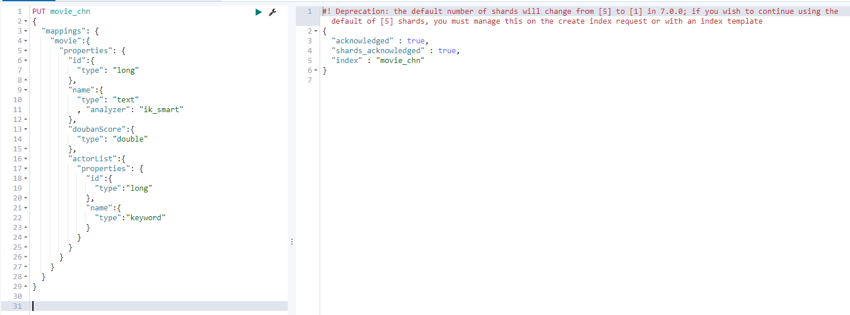
Task: Fold nested "properties" block on line 17
Action: tap(27, 169)
